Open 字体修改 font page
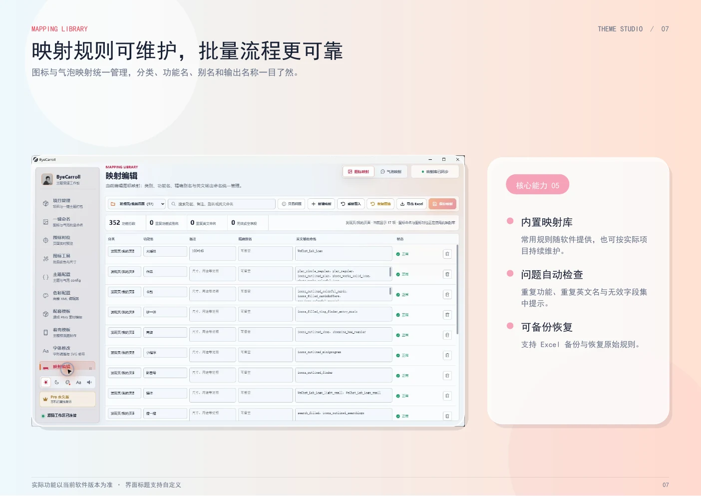This screenshot has height=496, width=701. pyautogui.click(x=67, y=351)
